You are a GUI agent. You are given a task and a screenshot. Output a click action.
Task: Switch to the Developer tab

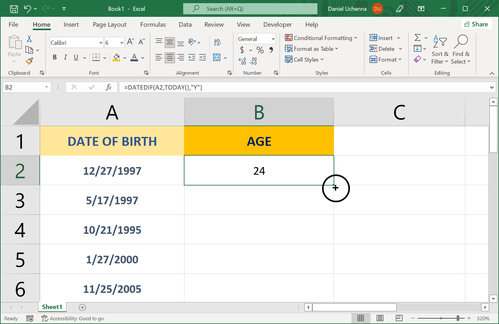click(x=277, y=24)
